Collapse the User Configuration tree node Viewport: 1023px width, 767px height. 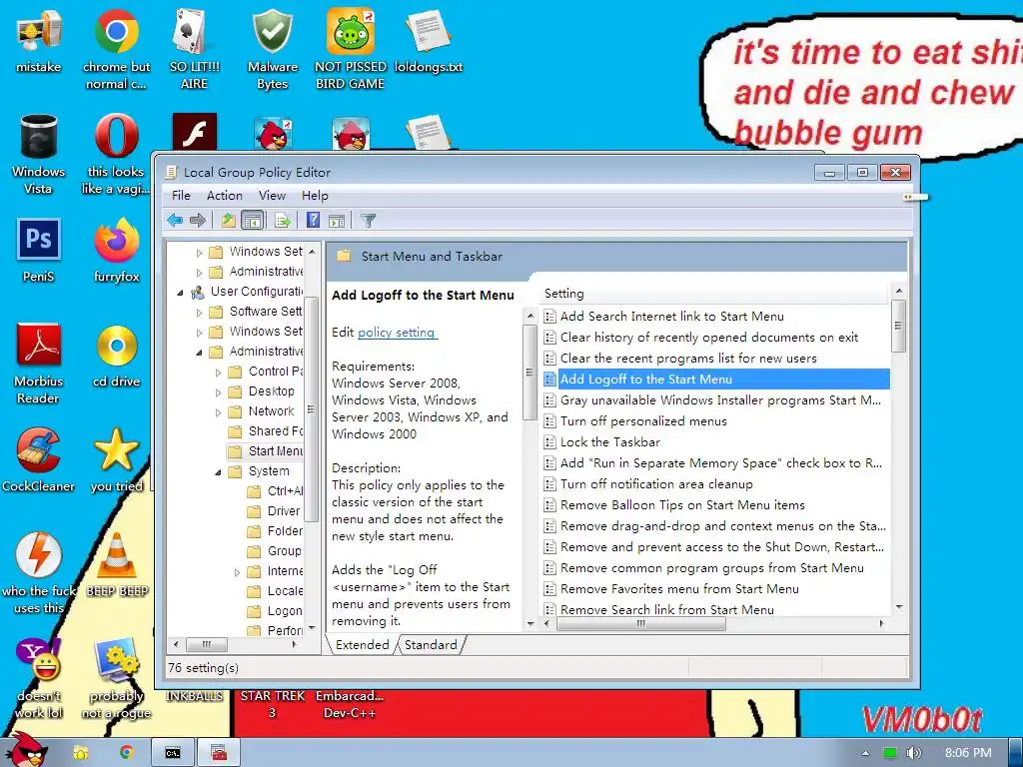click(x=181, y=293)
